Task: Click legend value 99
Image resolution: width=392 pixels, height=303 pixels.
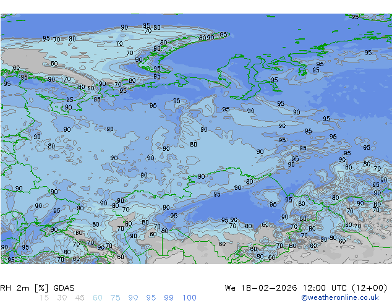Action: (x=169, y=298)
